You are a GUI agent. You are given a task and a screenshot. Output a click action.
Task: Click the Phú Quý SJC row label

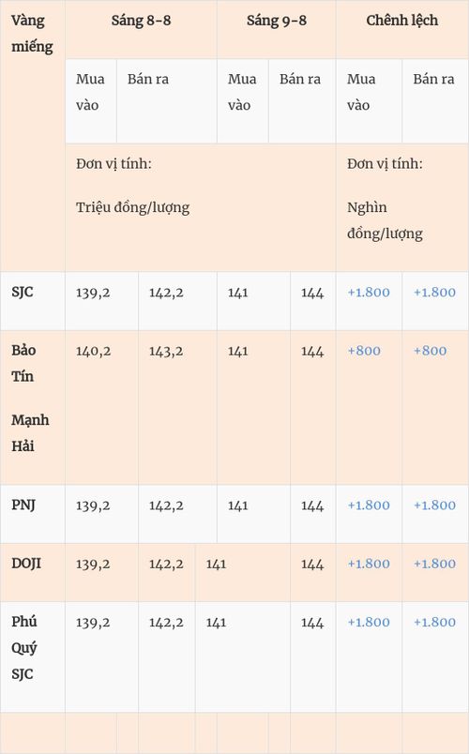tap(24, 648)
